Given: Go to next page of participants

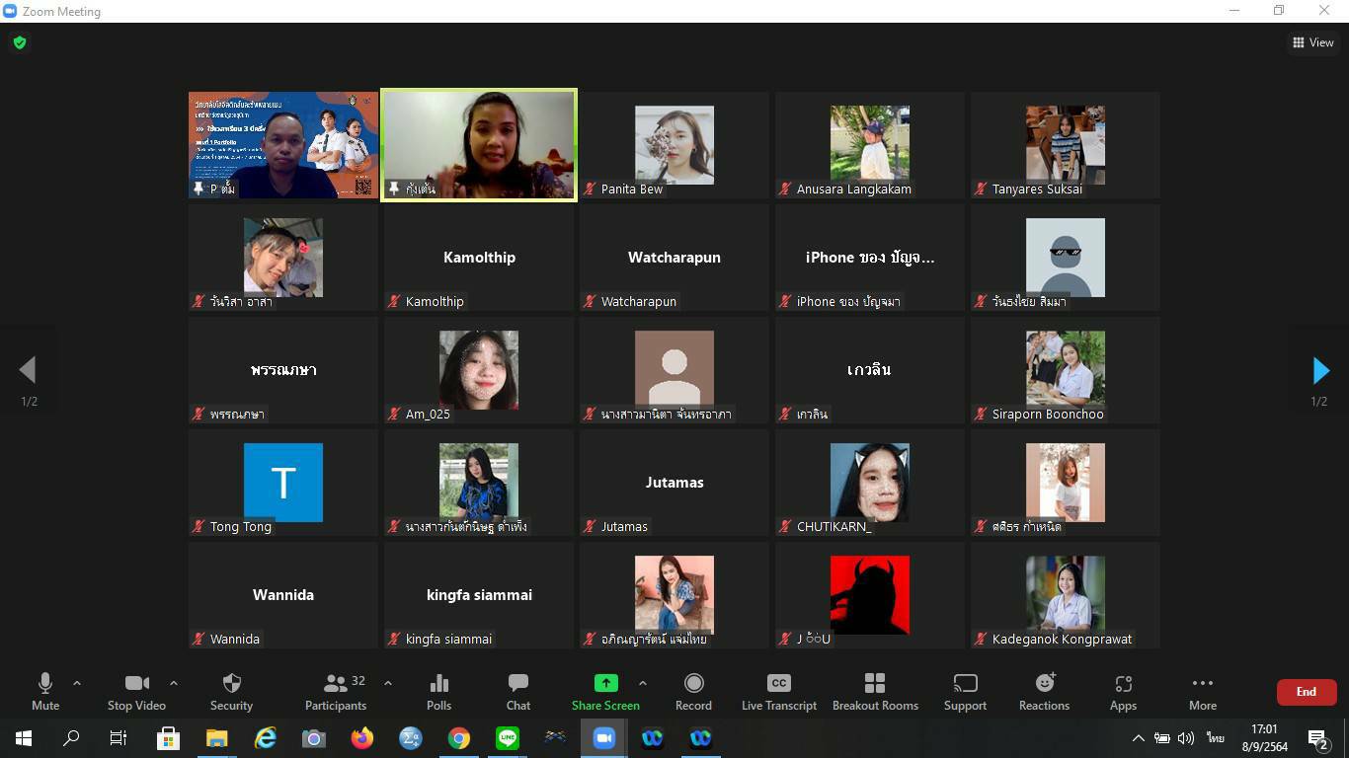Looking at the screenshot, I should click(x=1320, y=370).
